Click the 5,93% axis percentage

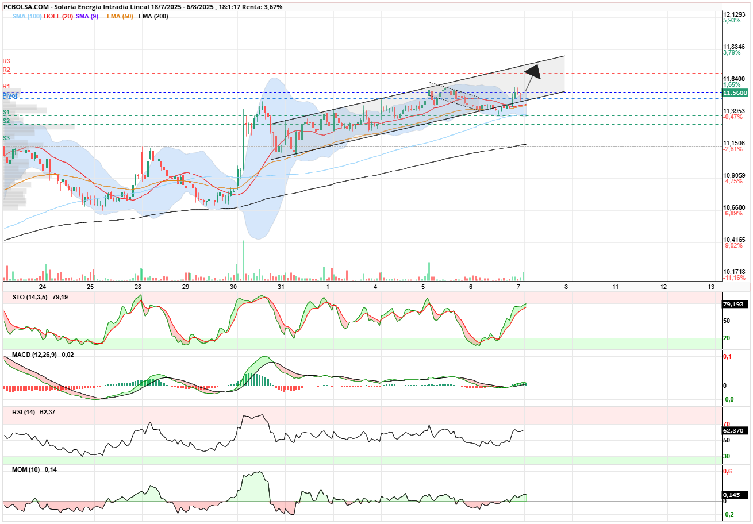(x=732, y=20)
